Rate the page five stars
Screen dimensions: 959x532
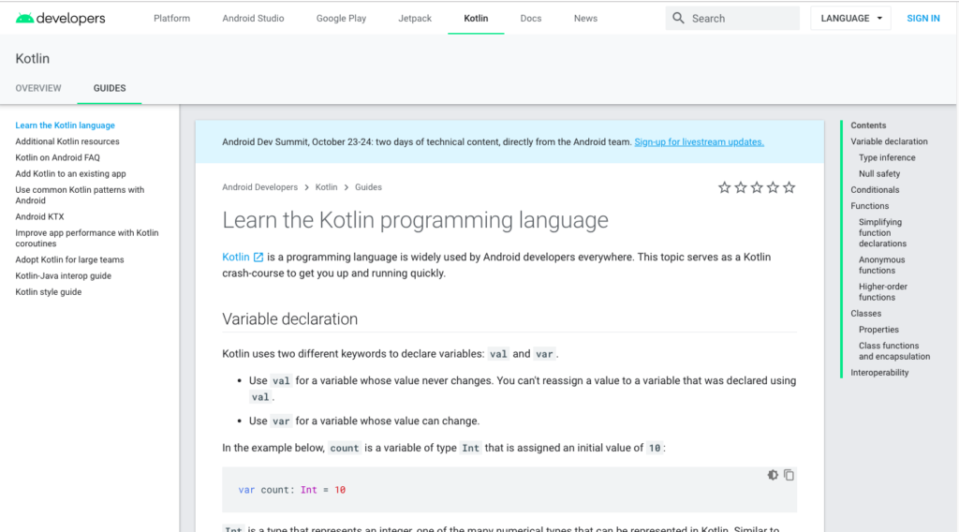pos(789,187)
